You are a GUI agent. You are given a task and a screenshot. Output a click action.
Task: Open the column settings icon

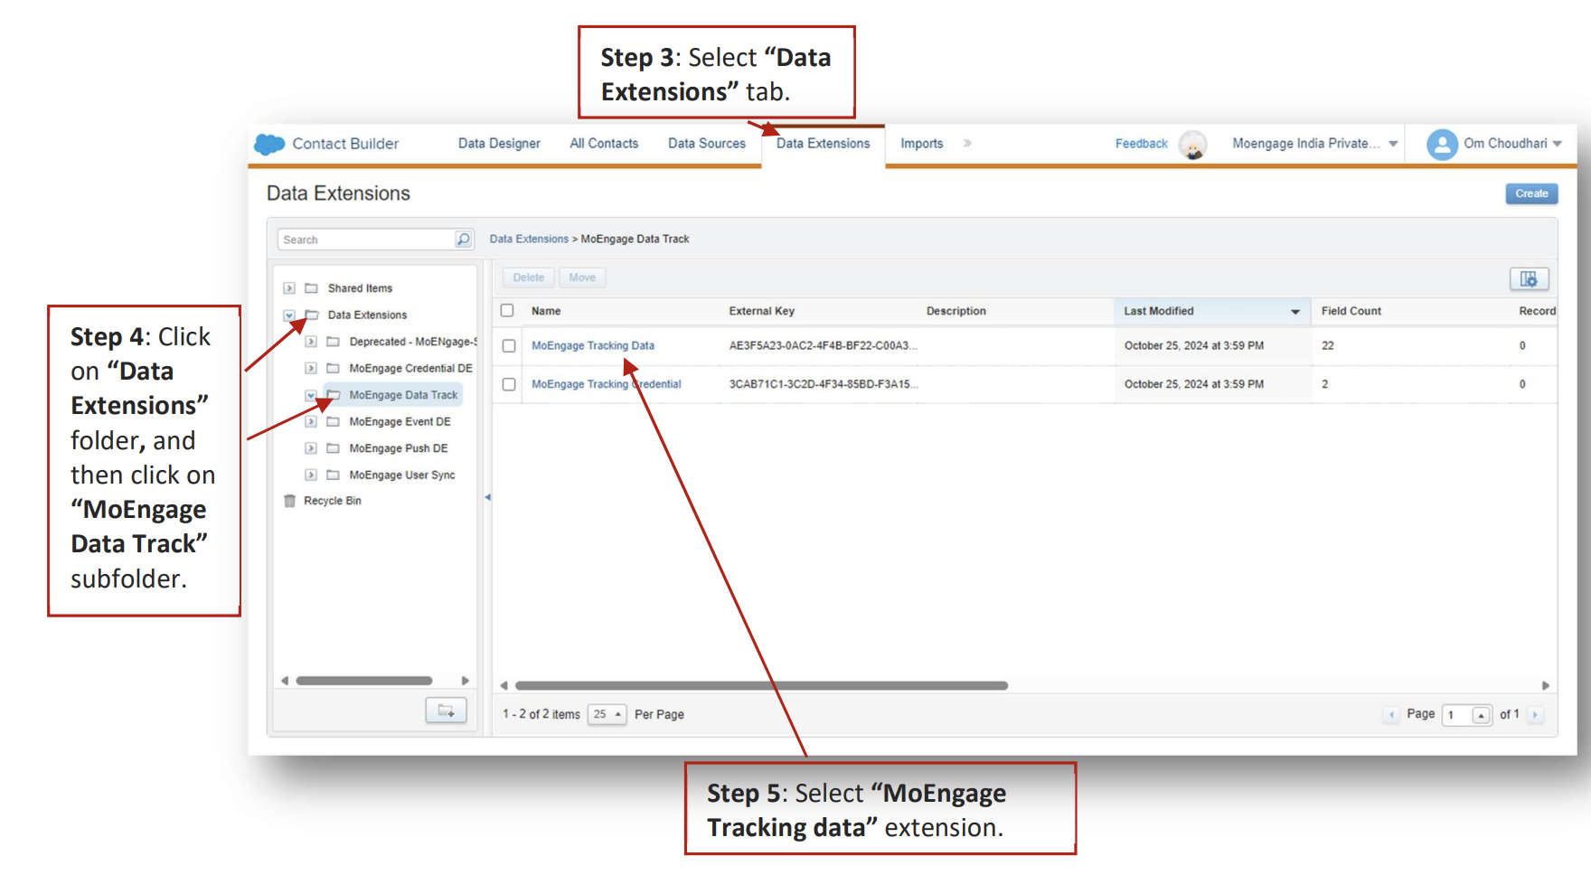[1529, 278]
